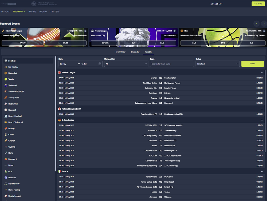The height and width of the screenshot is (201, 267).
Task: Open the PROMO menu item
Action: pyautogui.click(x=43, y=11)
